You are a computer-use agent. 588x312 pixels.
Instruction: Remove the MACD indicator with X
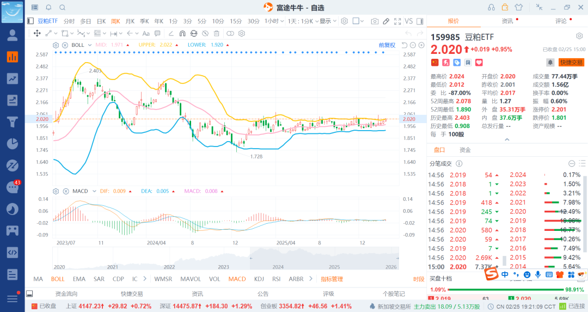click(66, 191)
